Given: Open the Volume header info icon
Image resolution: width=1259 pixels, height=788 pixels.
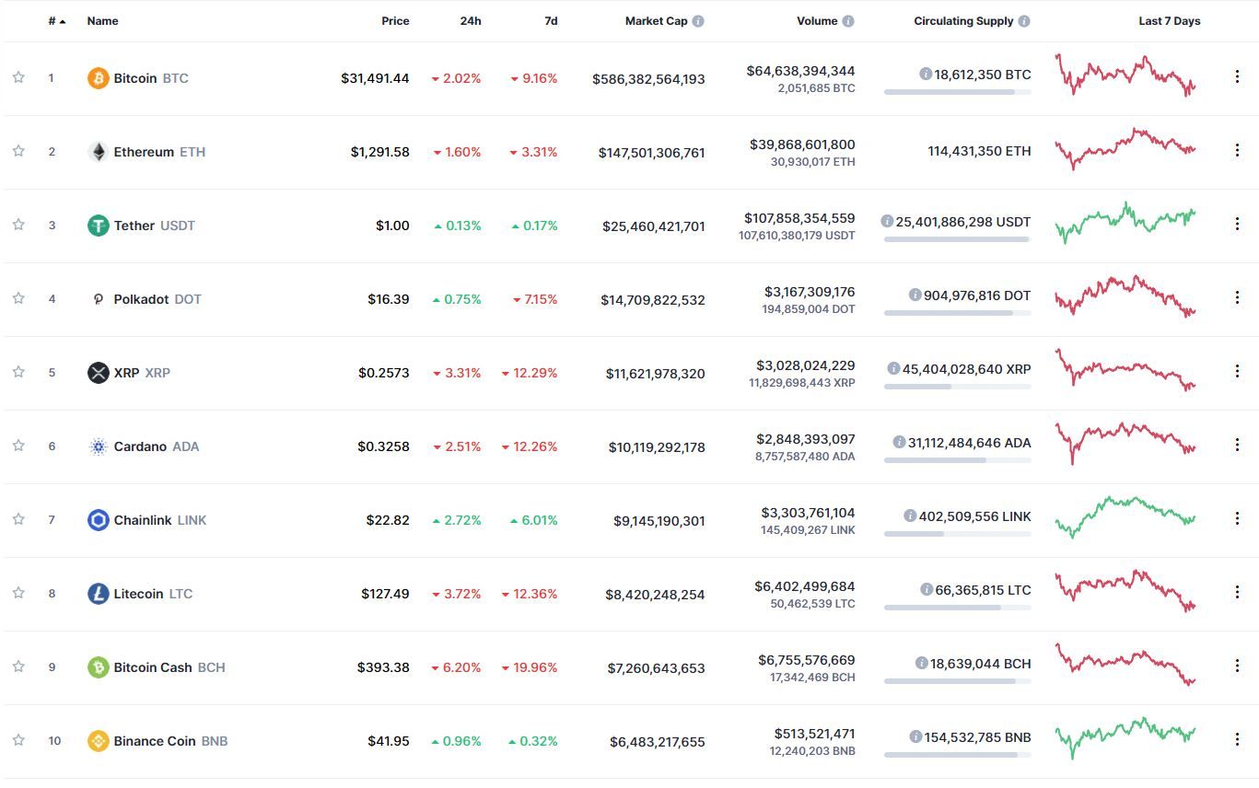Looking at the screenshot, I should [848, 21].
